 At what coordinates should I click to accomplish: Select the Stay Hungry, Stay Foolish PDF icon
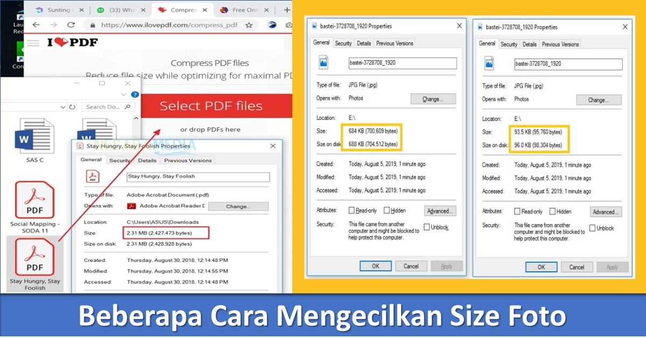(x=34, y=257)
